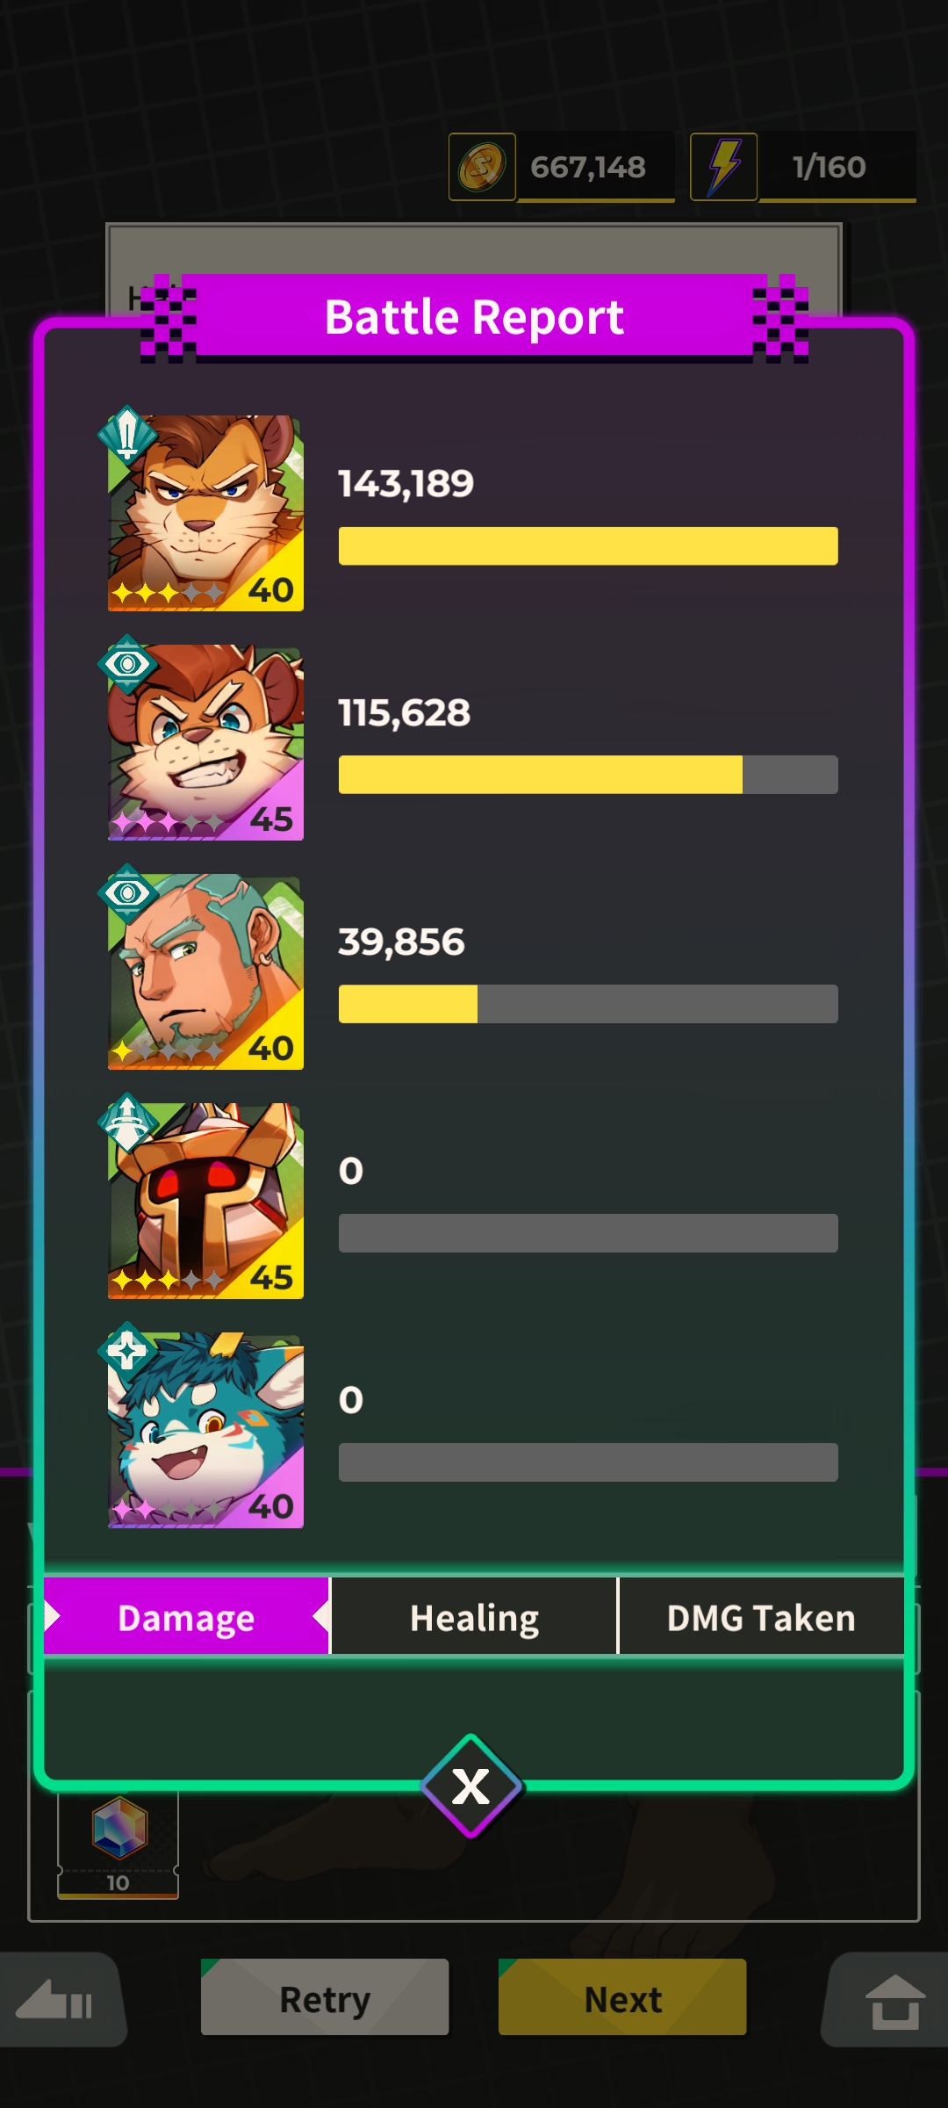Select the gold helmet robot hero portrait
Image resolution: width=948 pixels, height=2108 pixels.
(205, 1201)
